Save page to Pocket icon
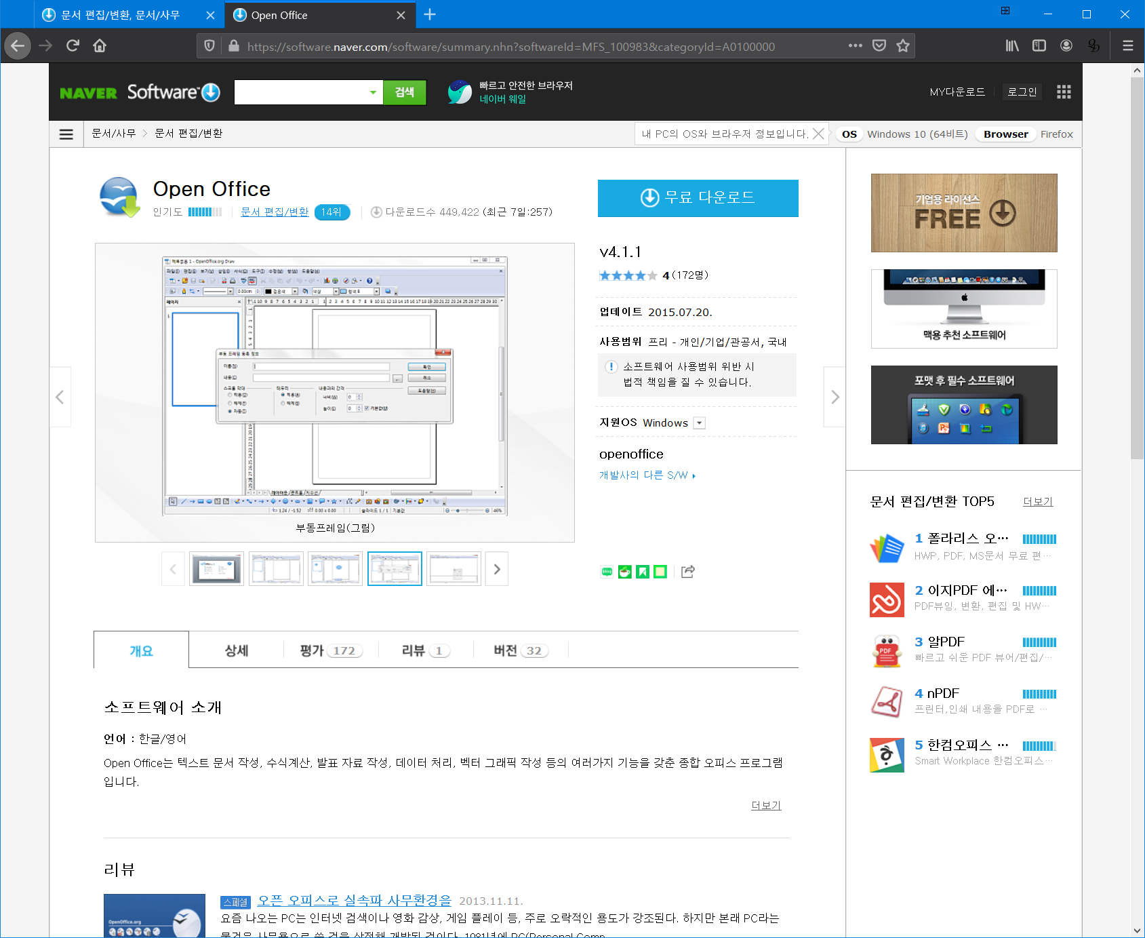The height and width of the screenshot is (938, 1145). coord(879,45)
